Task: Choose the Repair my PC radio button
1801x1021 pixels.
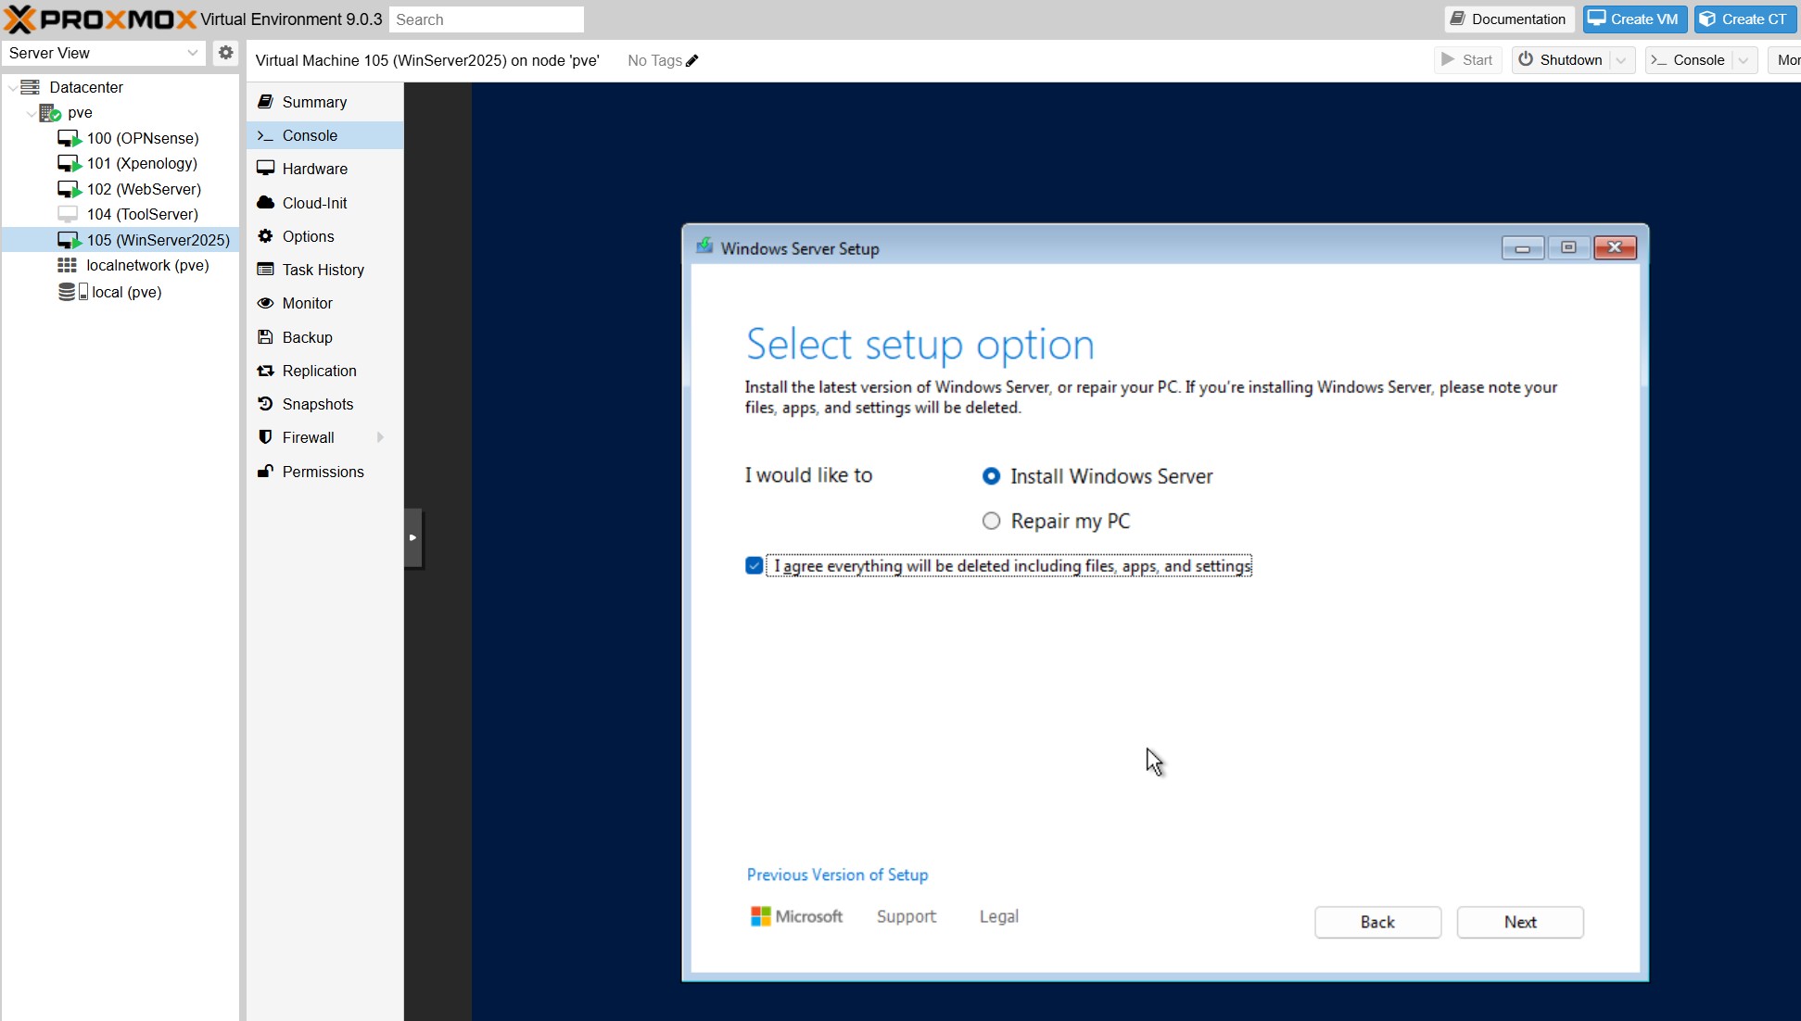Action: (991, 521)
